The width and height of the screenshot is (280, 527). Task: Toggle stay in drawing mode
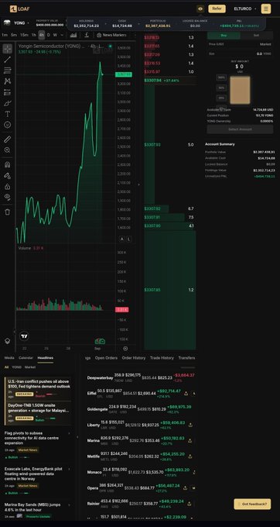[8, 175]
